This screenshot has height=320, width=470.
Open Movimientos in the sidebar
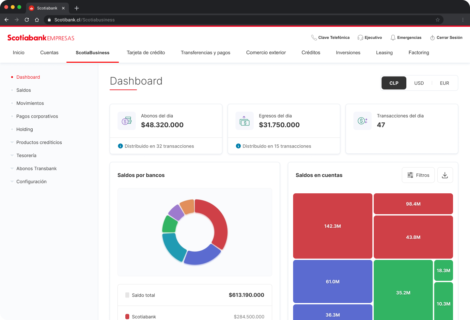(x=30, y=103)
